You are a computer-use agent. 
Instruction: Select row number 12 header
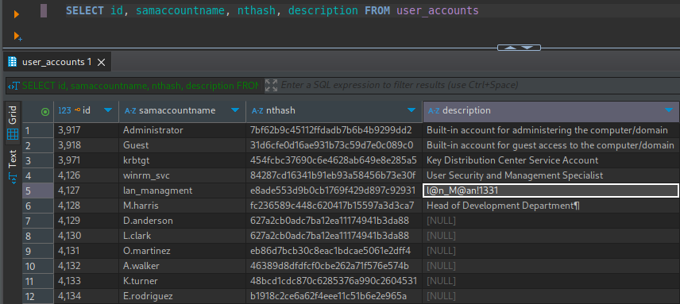[x=37, y=297]
